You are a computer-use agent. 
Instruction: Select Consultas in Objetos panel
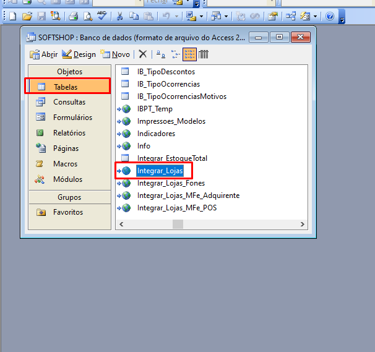pos(69,102)
